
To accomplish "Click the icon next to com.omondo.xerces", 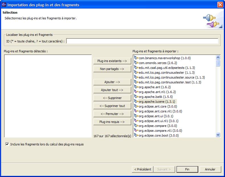I will 136,63.
